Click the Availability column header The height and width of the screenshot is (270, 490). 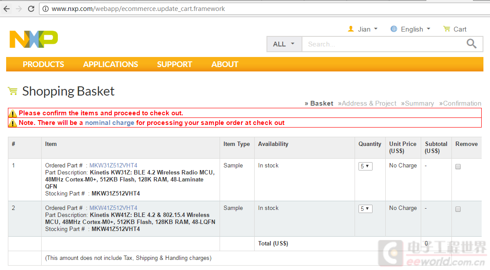coord(273,144)
